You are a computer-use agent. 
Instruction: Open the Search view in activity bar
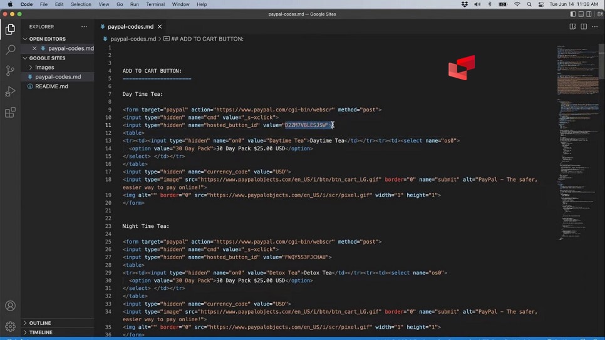click(10, 49)
